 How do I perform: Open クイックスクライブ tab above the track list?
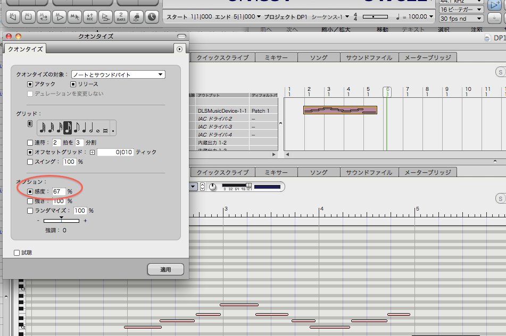(x=222, y=58)
